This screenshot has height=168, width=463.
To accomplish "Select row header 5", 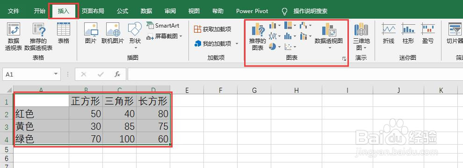I will [7, 150].
